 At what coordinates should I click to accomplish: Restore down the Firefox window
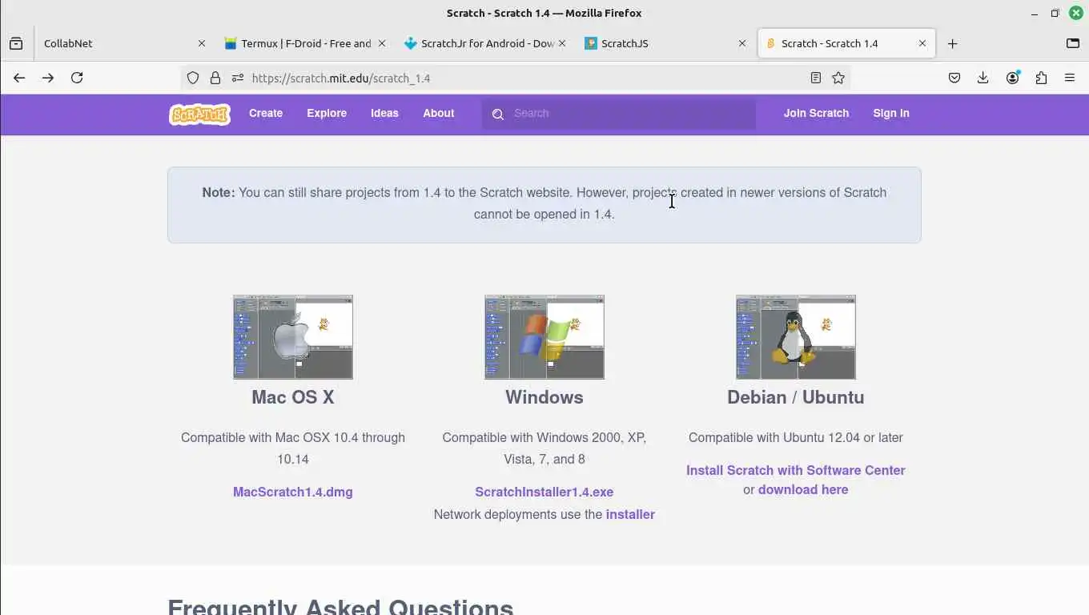[1055, 13]
